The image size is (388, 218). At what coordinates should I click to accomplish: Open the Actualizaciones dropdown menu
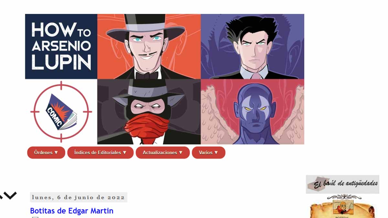pos(163,152)
